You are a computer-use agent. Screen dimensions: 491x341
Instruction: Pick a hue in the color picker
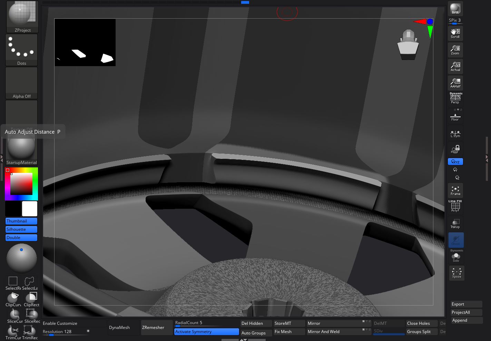(x=35, y=183)
